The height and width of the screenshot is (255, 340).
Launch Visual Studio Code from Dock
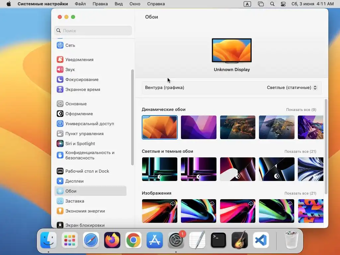261,240
